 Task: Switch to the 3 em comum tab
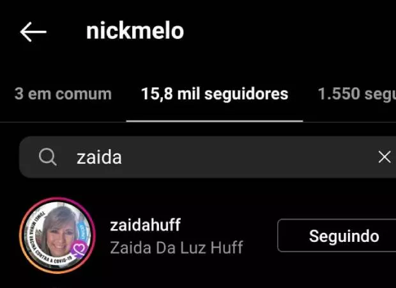pos(63,94)
